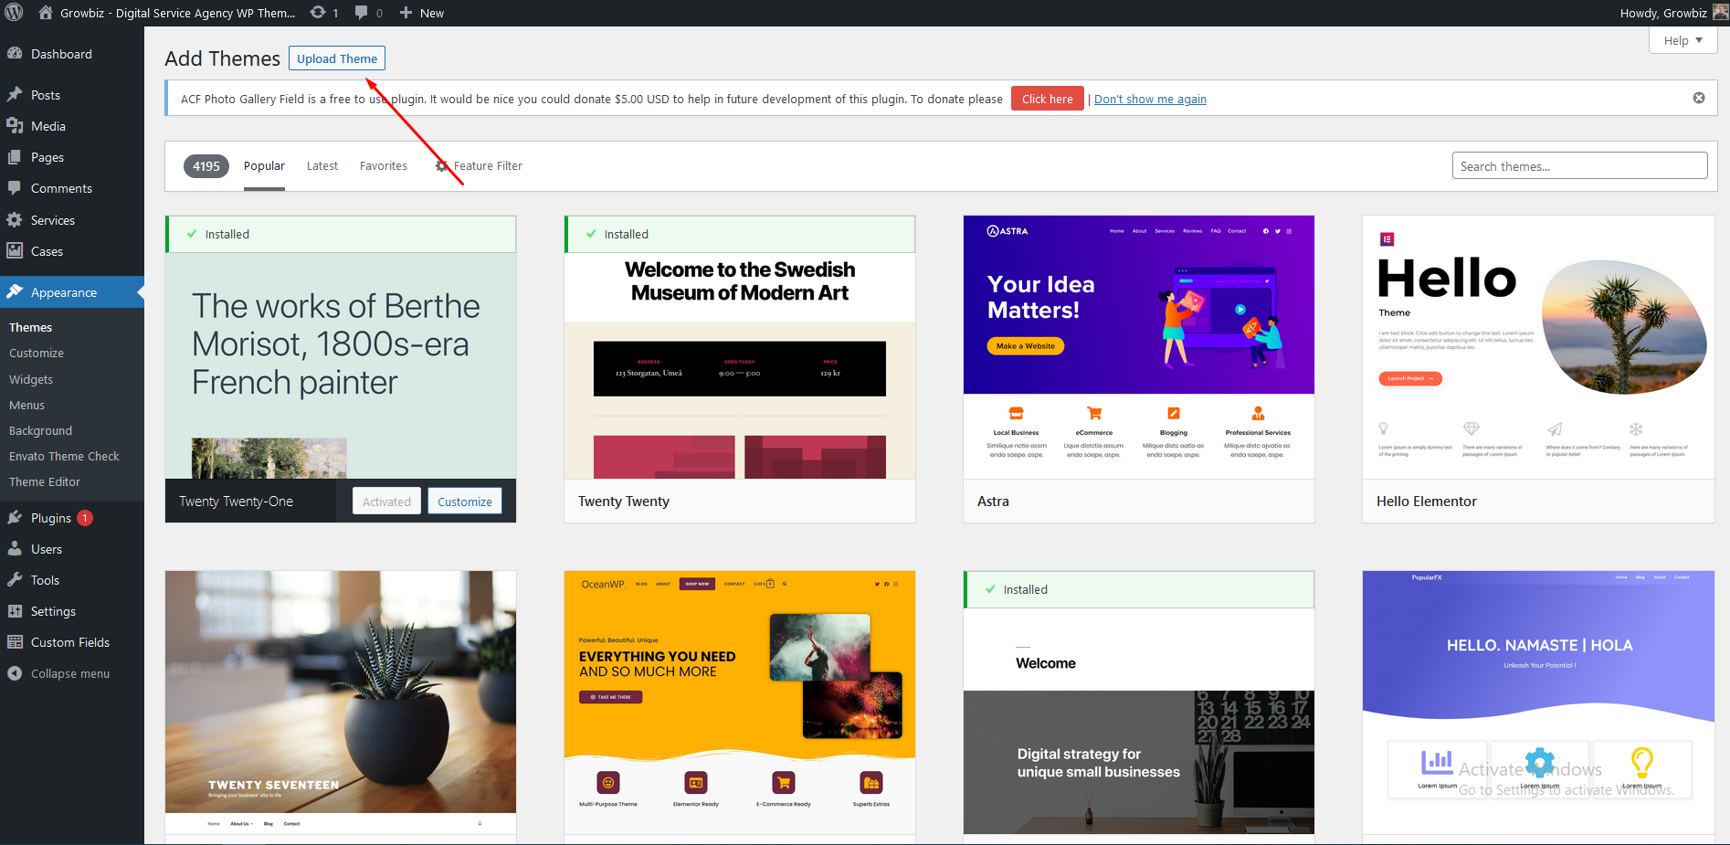Open the comments bubble in admin bar
Screen dimensions: 1730x845
click(x=362, y=13)
